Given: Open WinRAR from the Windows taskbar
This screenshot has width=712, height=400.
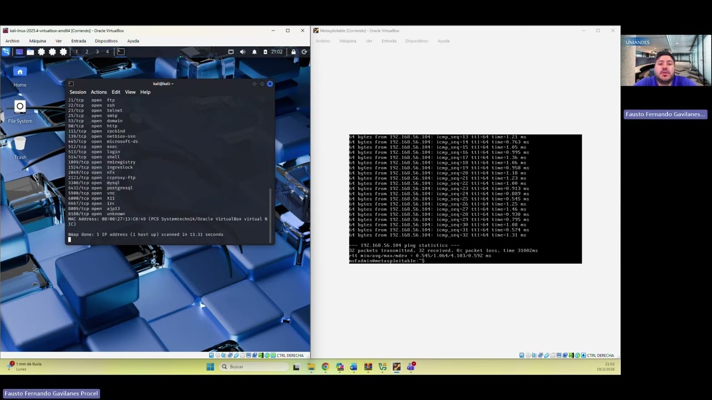Looking at the screenshot, I should coord(368,367).
